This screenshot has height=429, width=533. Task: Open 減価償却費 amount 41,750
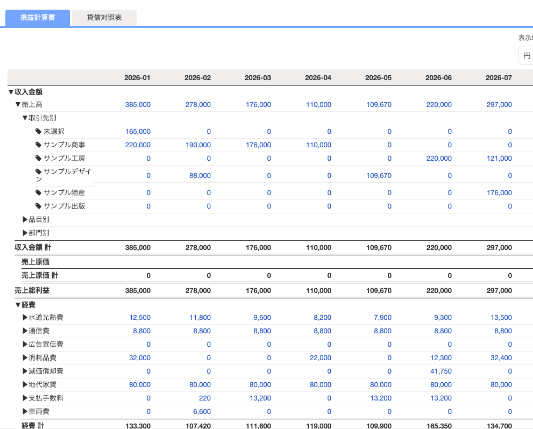pyautogui.click(x=441, y=371)
